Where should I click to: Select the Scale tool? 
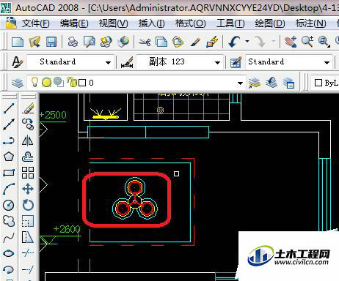[28, 221]
